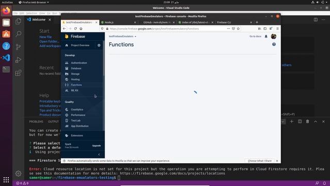The image size is (330, 186).
Task: Open Firebase project settings gear
Action: pyautogui.click(x=99, y=45)
